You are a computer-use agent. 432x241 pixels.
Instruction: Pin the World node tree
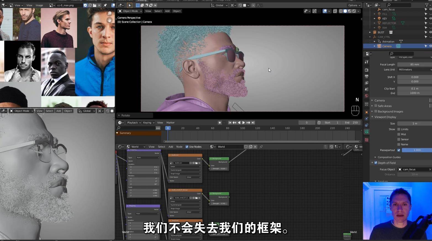pyautogui.click(x=261, y=147)
